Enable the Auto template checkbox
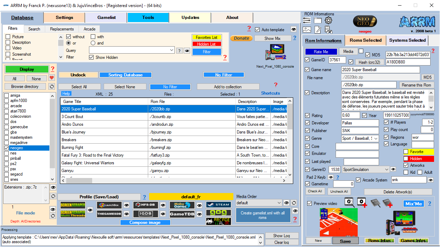This screenshot has height=247, width=440. pyautogui.click(x=257, y=30)
